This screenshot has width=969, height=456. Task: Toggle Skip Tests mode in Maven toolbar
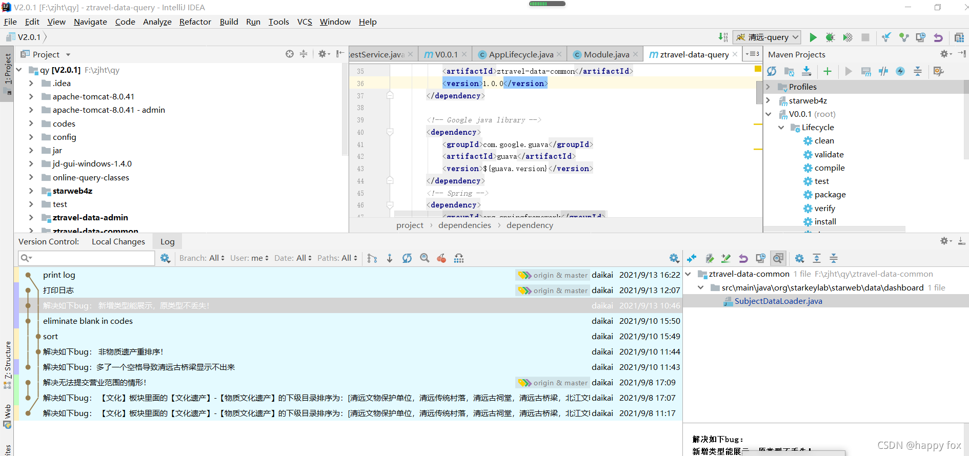900,71
